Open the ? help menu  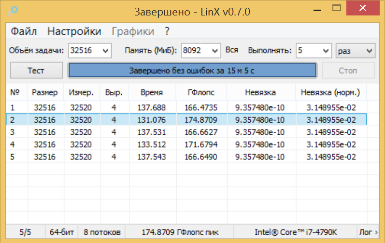coord(167,31)
